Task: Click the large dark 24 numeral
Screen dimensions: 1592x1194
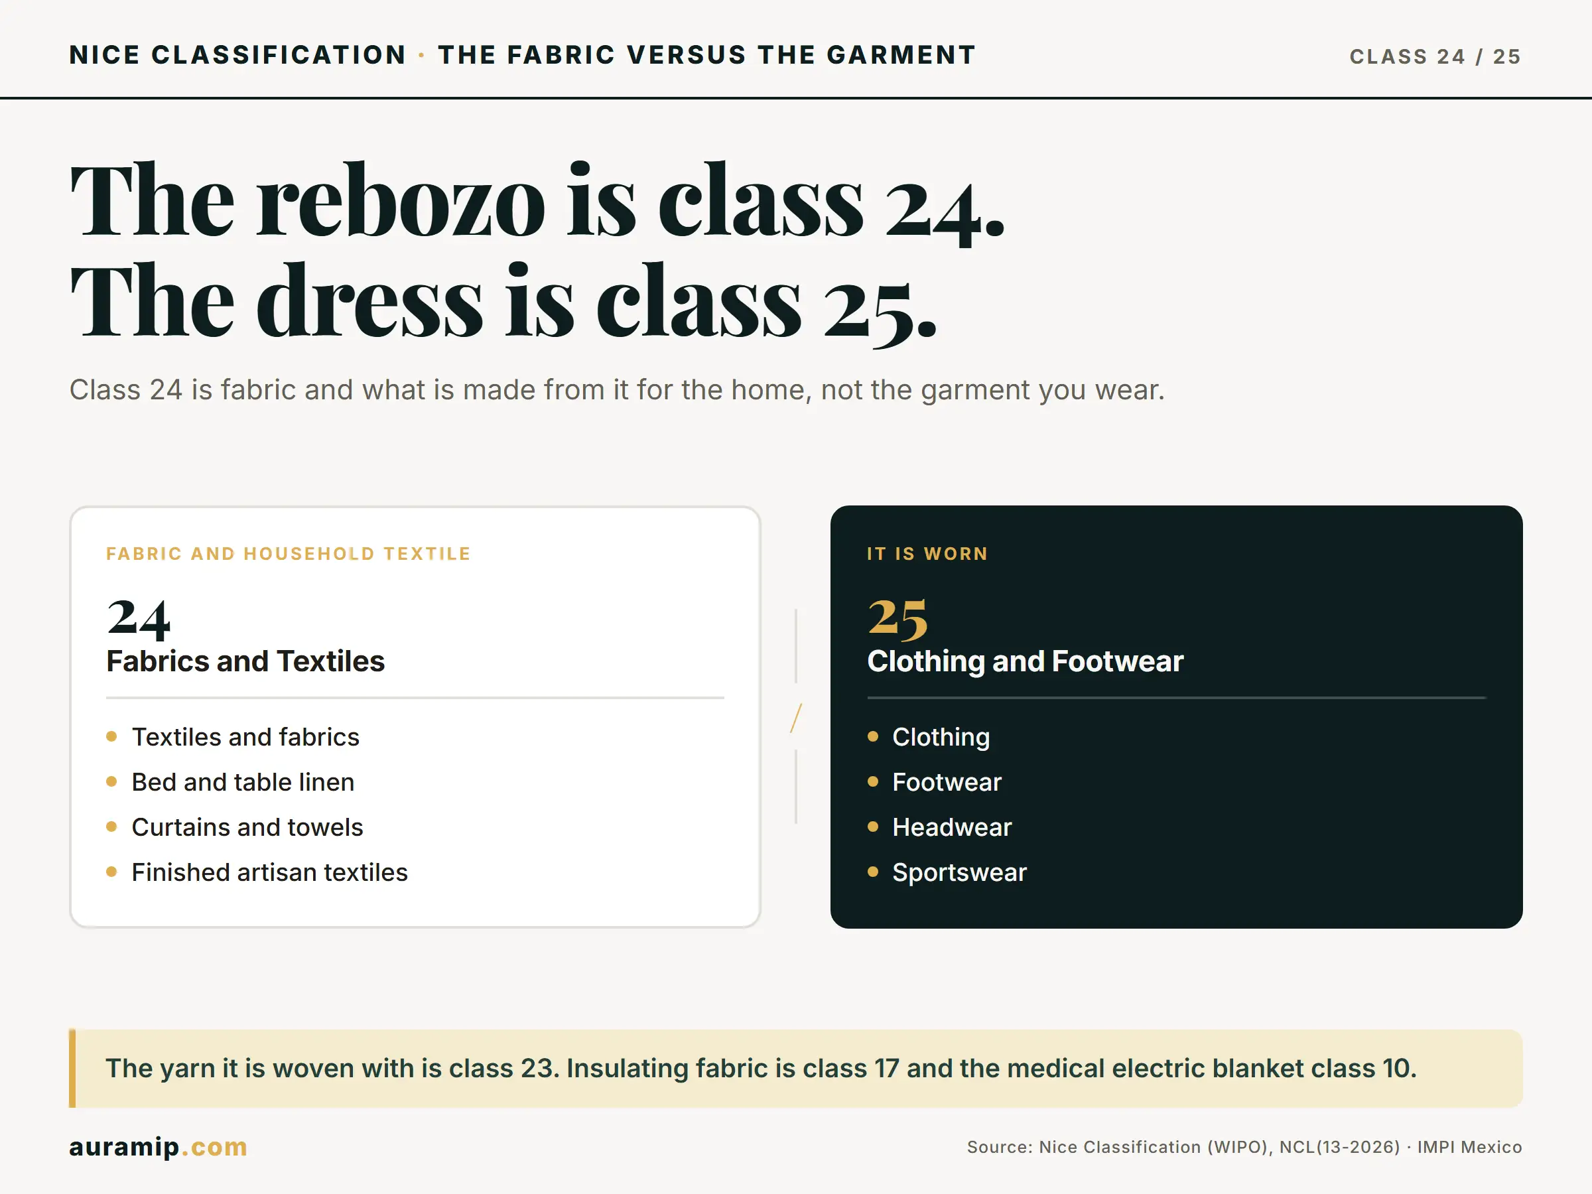Action: (138, 618)
